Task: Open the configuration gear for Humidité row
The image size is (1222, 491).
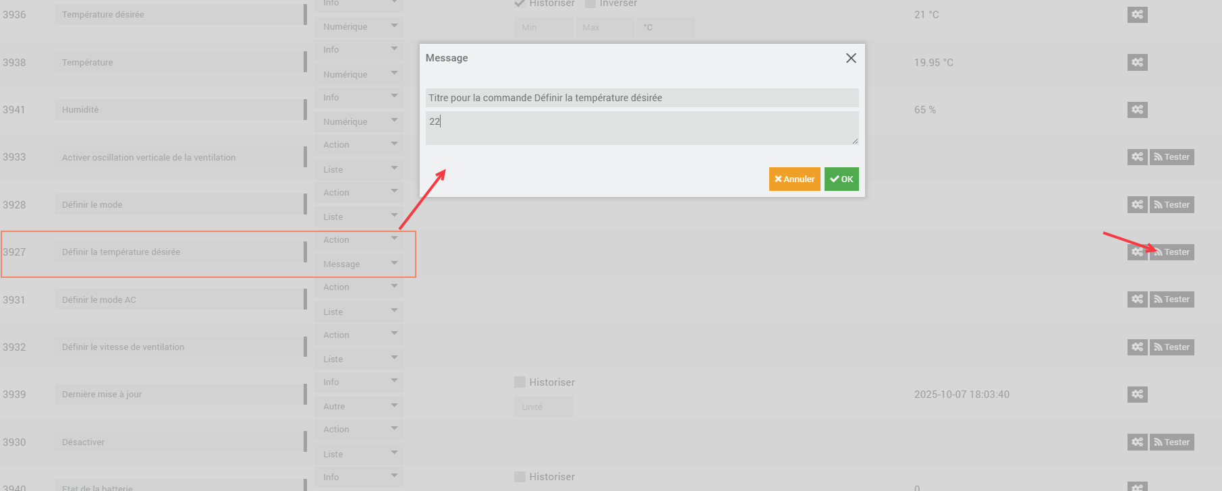Action: [x=1137, y=109]
